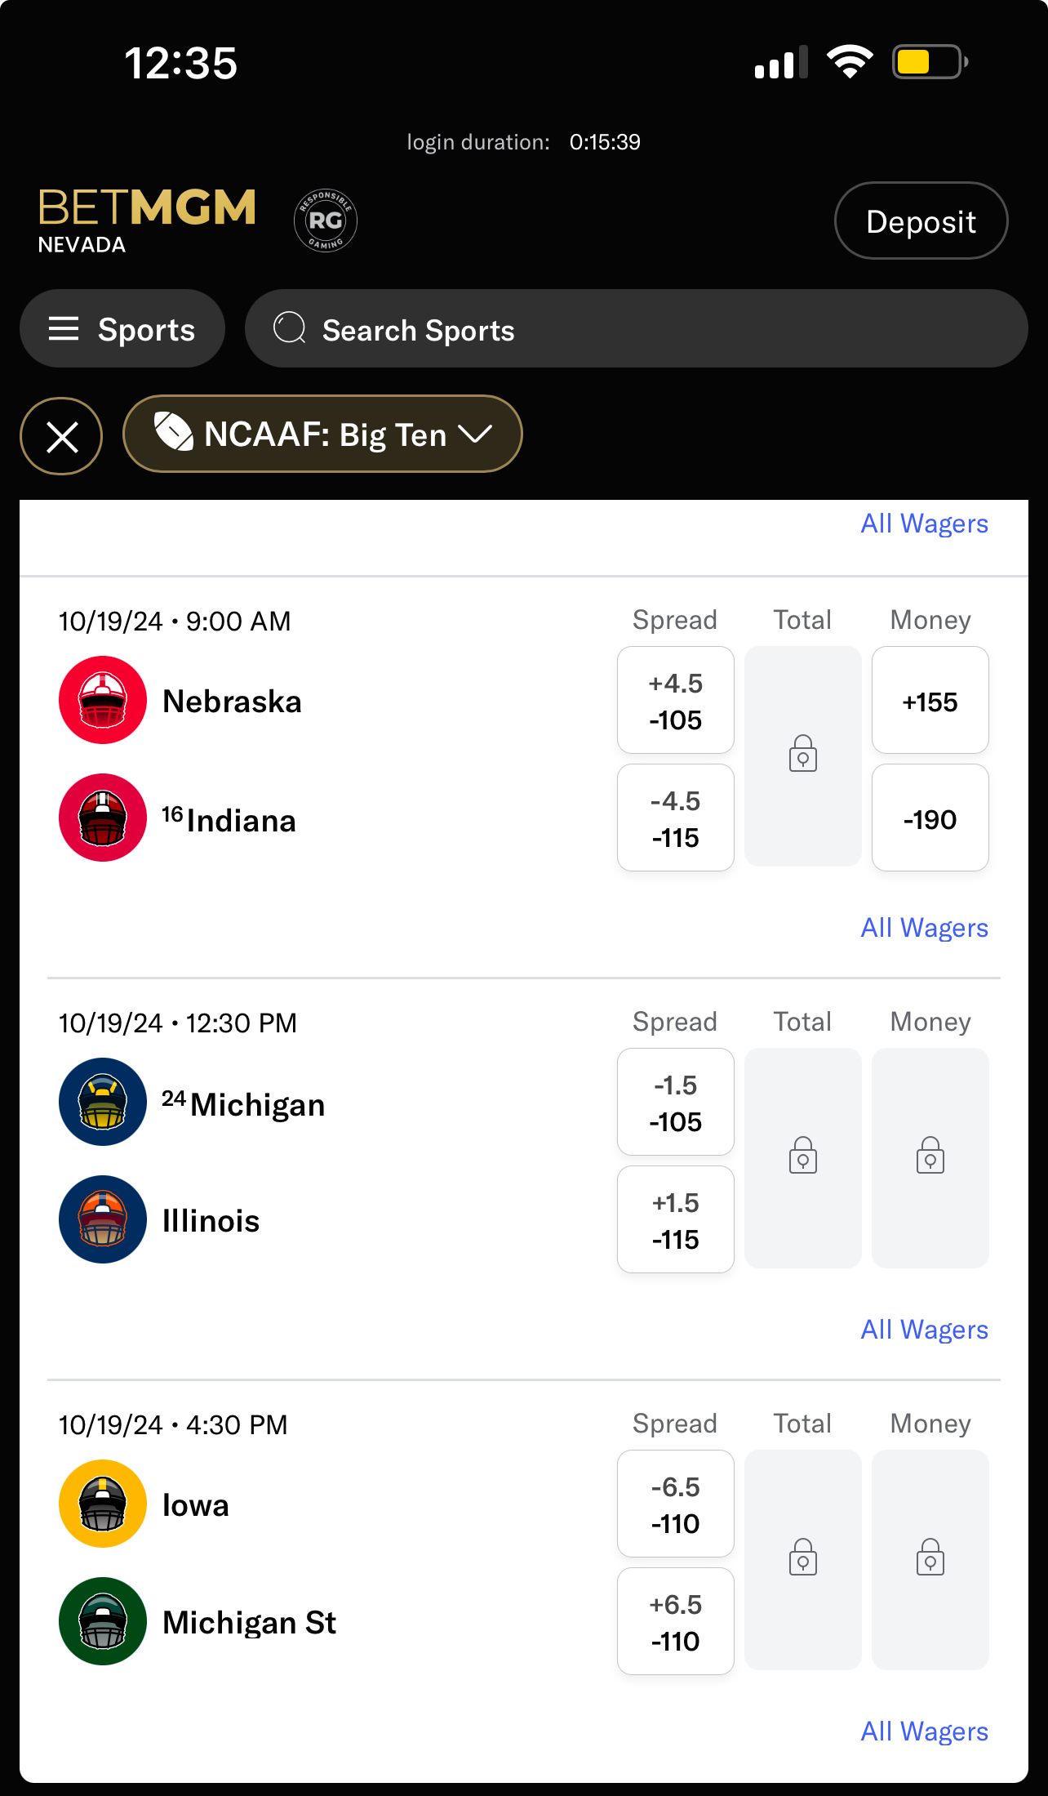Tap the Michigan St helmet icon
This screenshot has height=1796, width=1048.
pos(103,1621)
